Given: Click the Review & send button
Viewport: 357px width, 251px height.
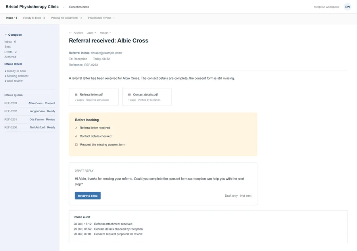Looking at the screenshot, I should click(88, 196).
